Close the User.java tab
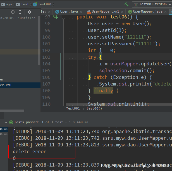 (81, 12)
